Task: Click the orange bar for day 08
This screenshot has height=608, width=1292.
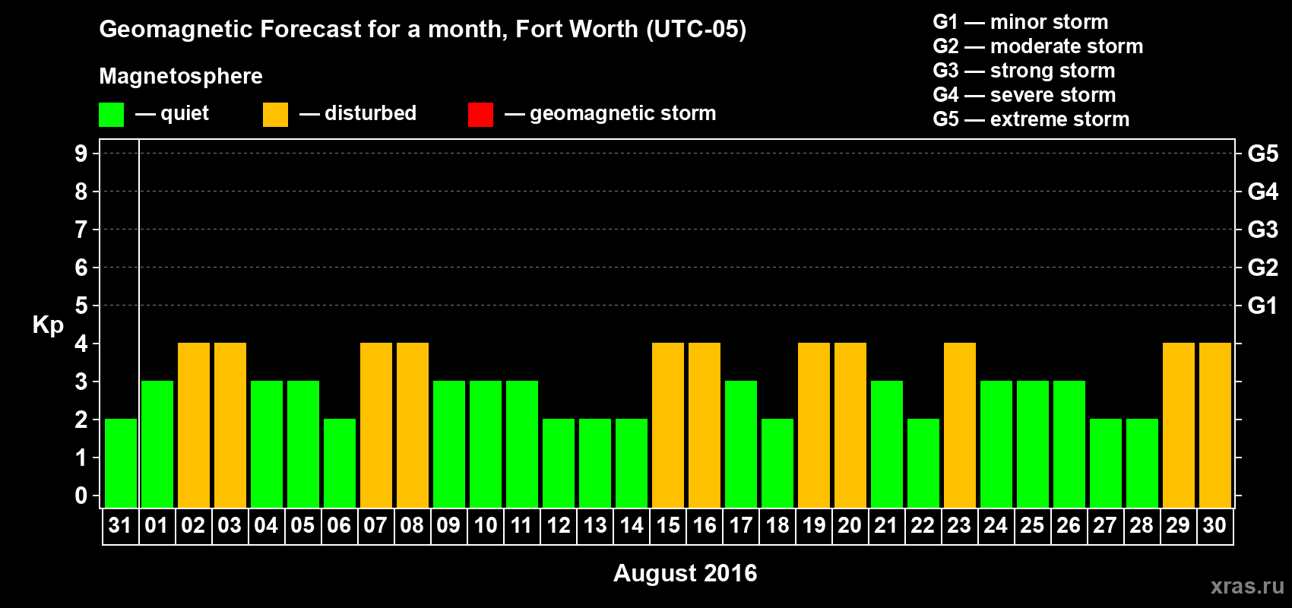Action: pos(413,425)
